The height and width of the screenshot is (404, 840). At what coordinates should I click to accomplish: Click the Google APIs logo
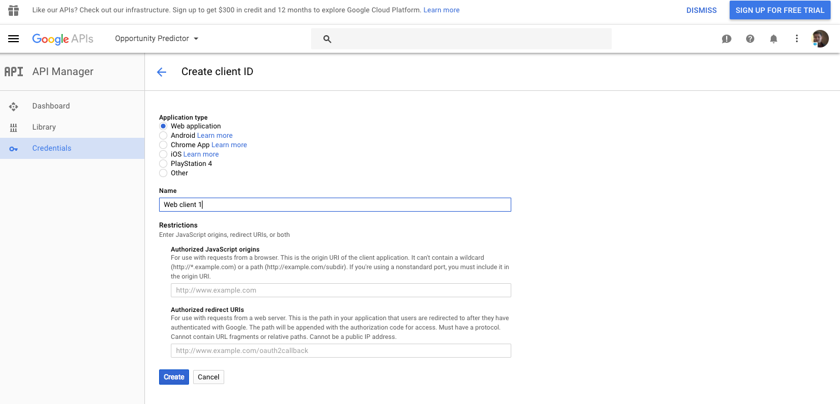63,39
